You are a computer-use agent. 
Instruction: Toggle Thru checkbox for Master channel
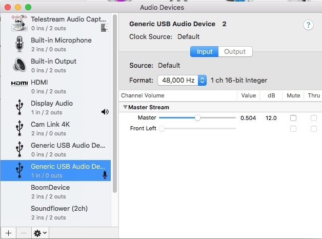point(314,118)
